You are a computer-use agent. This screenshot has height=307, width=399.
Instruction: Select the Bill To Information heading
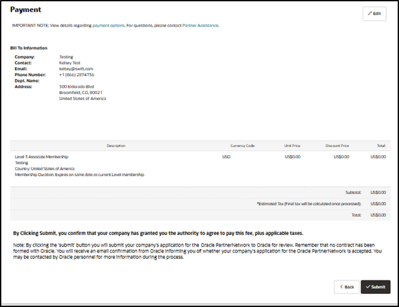[x=29, y=48]
